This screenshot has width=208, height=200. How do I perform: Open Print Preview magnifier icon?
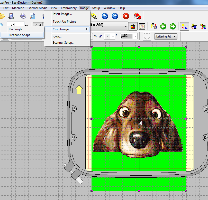pos(32,16)
